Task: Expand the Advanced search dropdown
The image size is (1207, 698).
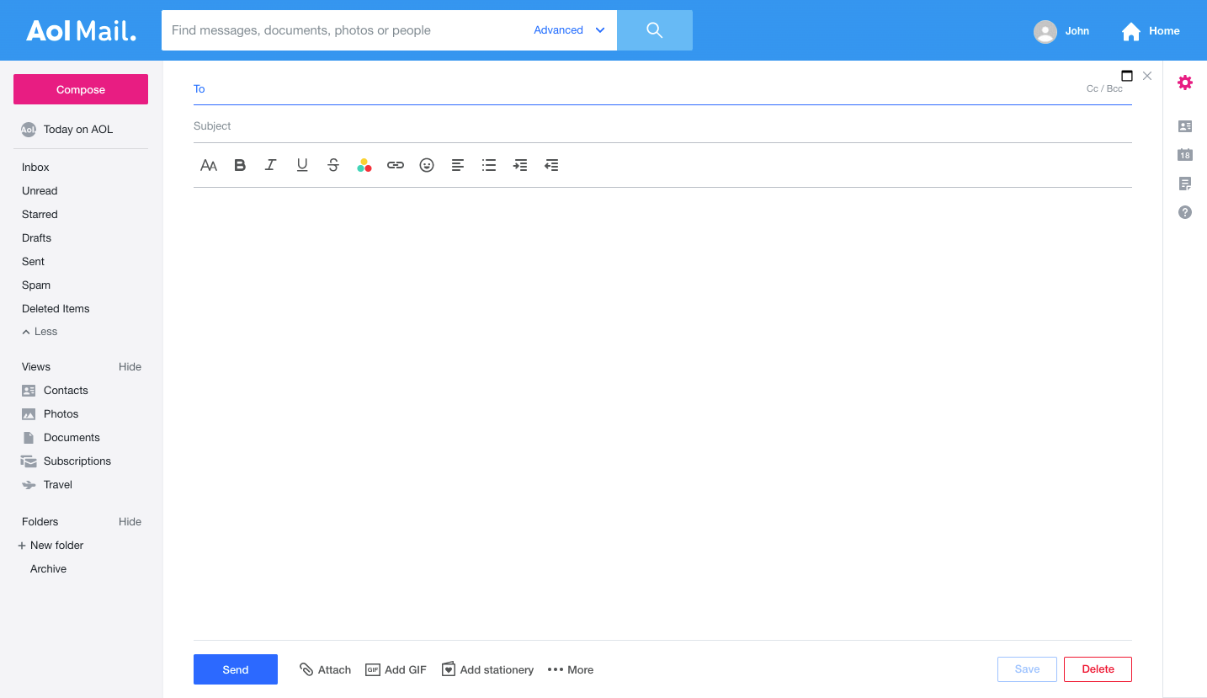Action: coord(569,30)
